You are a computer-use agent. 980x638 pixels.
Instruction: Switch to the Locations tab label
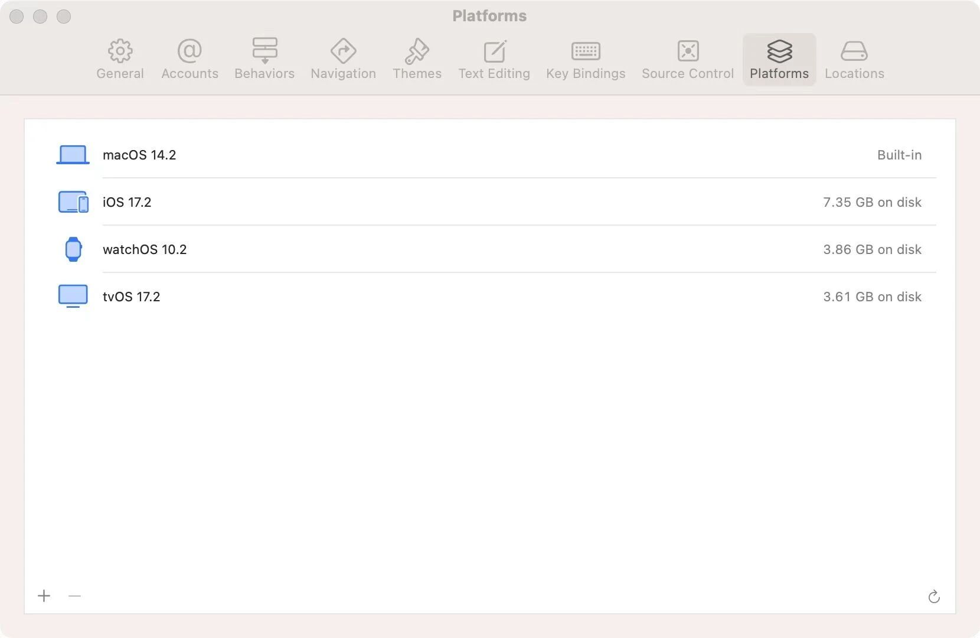[x=854, y=74]
